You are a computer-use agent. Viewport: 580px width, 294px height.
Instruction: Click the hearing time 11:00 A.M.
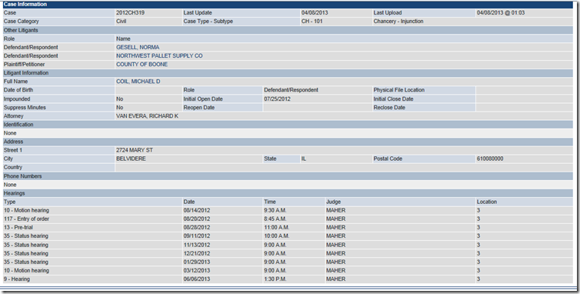tap(277, 227)
